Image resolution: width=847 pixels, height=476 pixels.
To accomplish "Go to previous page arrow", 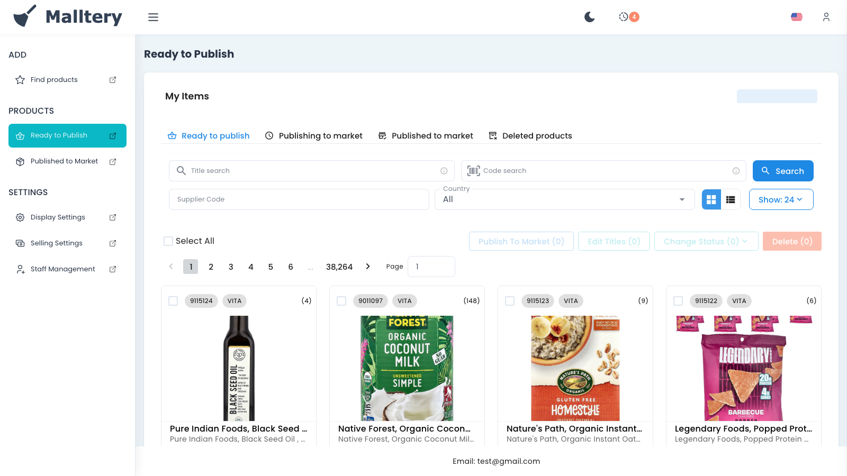I will tap(171, 267).
